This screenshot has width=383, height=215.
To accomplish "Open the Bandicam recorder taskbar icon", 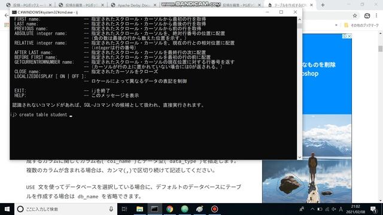I will [x=214, y=209].
